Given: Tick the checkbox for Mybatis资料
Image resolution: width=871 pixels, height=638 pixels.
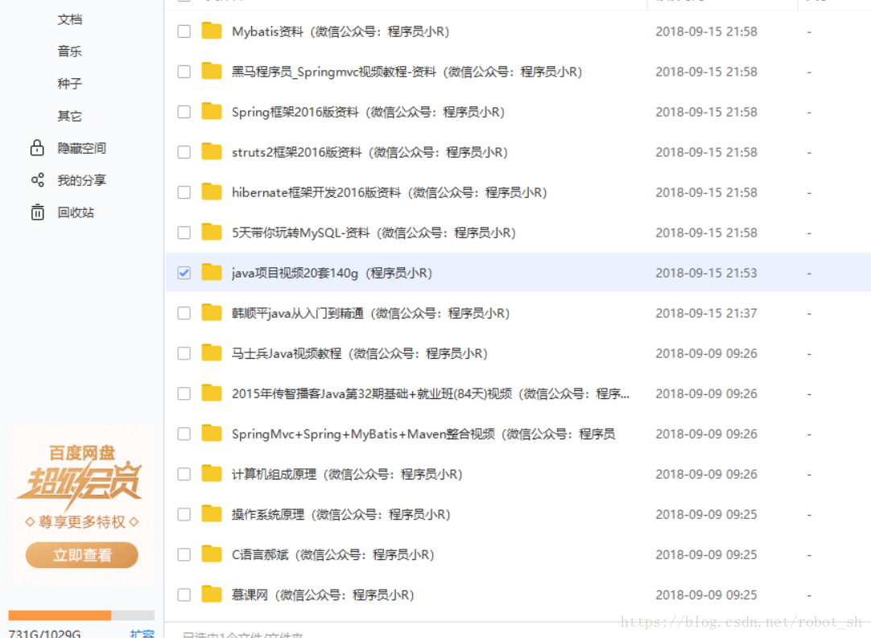Looking at the screenshot, I should [x=184, y=31].
